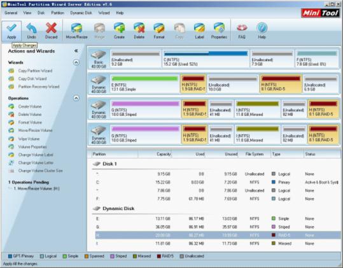The image size is (343, 268).
Task: Select the E: NTFS Simple volume block
Action: click(x=145, y=84)
